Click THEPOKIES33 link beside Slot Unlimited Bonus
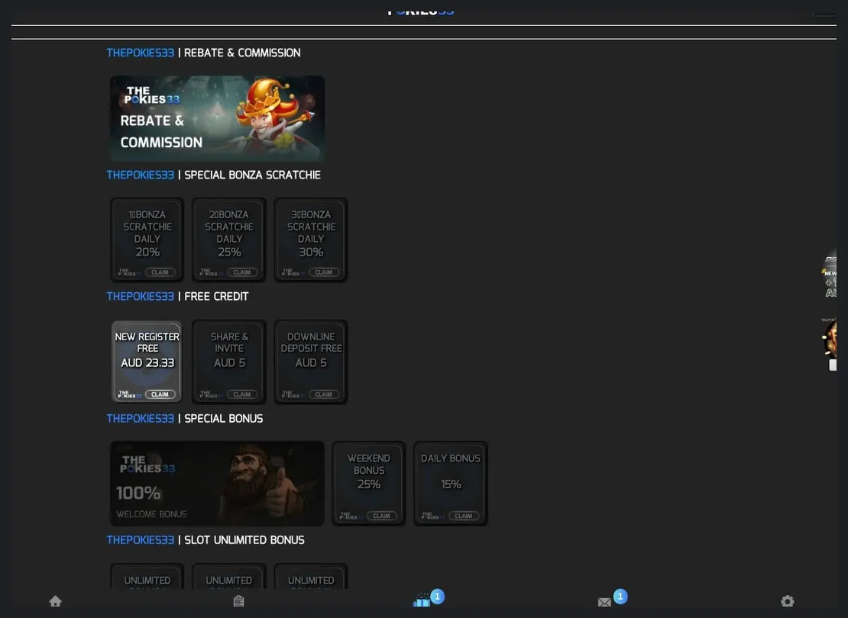848x618 pixels. (x=140, y=540)
